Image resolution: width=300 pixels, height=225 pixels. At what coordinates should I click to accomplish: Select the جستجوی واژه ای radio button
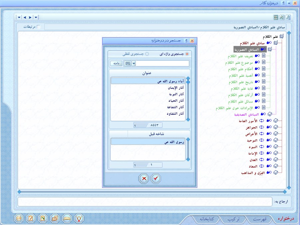point(187,54)
